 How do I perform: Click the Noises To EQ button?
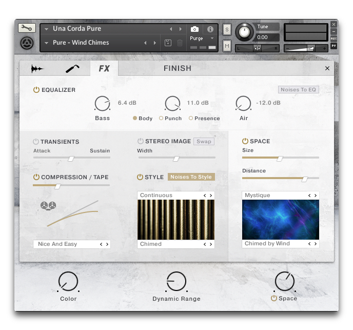[298, 90]
